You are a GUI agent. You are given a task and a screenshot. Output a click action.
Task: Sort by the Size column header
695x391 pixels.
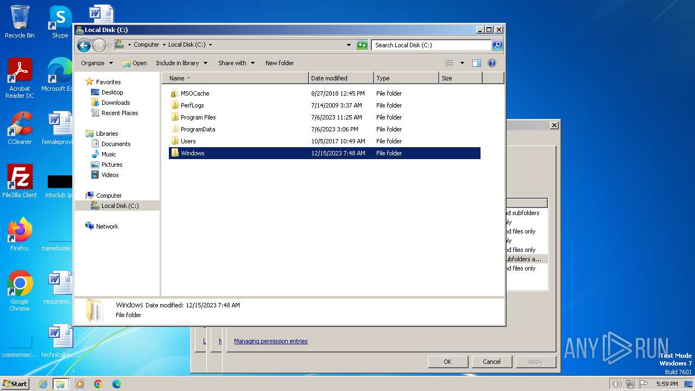(460, 78)
